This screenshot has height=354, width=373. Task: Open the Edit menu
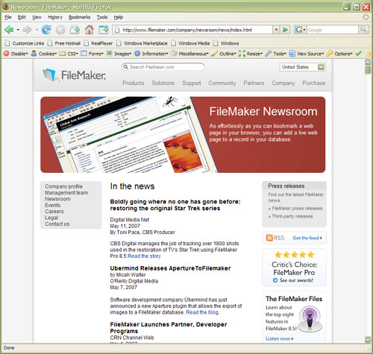[22, 17]
